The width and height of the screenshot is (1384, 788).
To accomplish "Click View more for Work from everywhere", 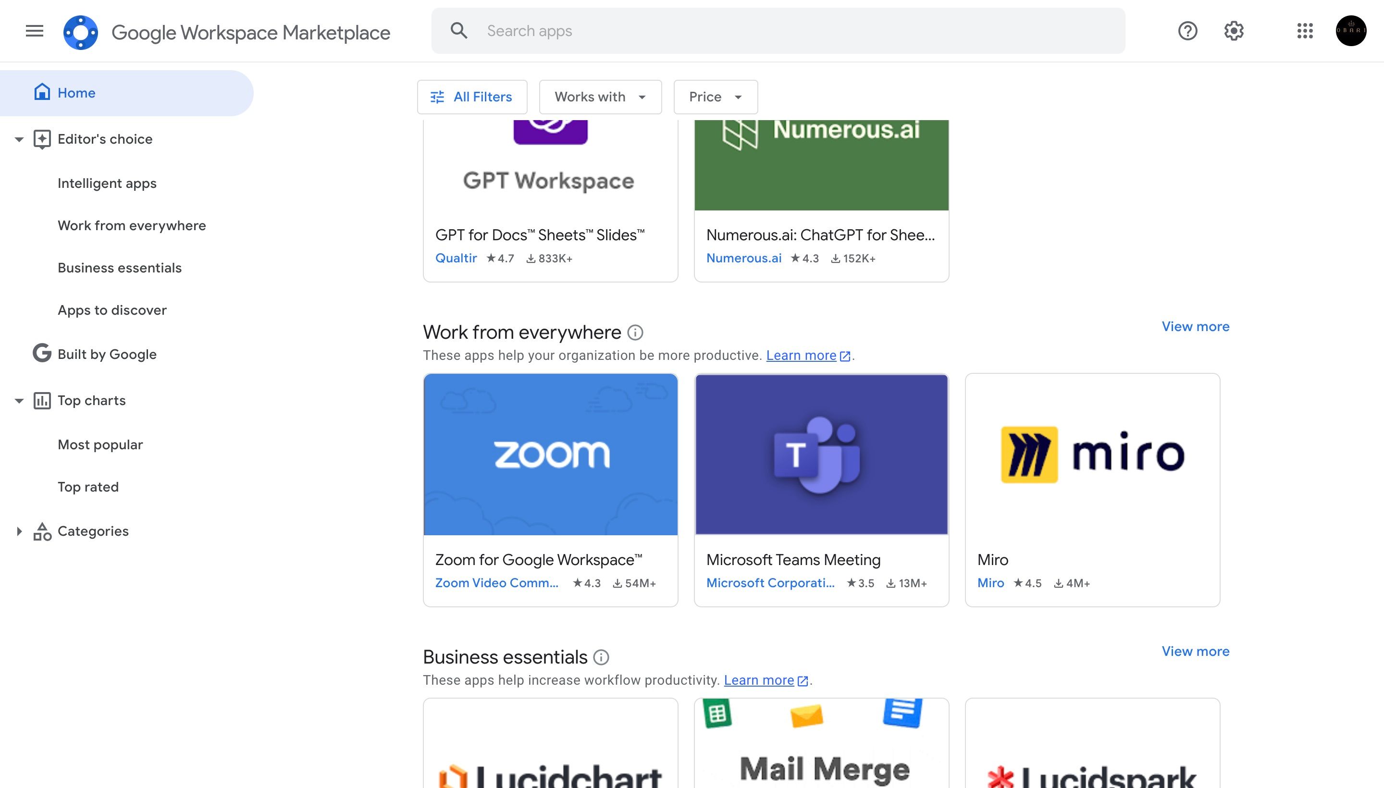I will point(1195,326).
